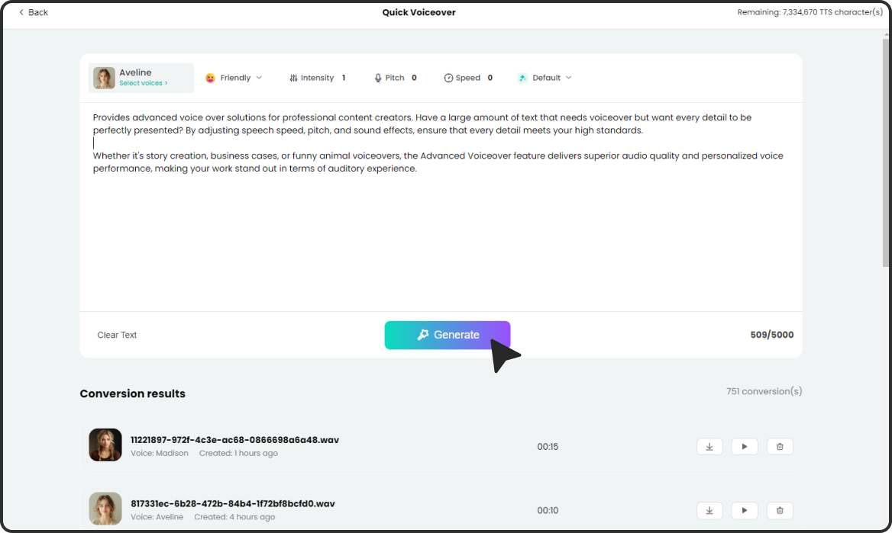Open the Friendly emotion dropdown
892x533 pixels.
(x=234, y=78)
